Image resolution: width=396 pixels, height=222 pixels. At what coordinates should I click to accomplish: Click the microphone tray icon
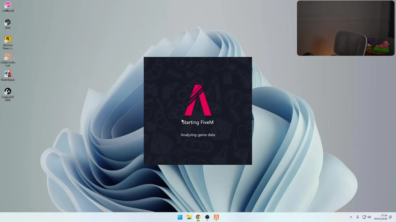[x=358, y=217]
